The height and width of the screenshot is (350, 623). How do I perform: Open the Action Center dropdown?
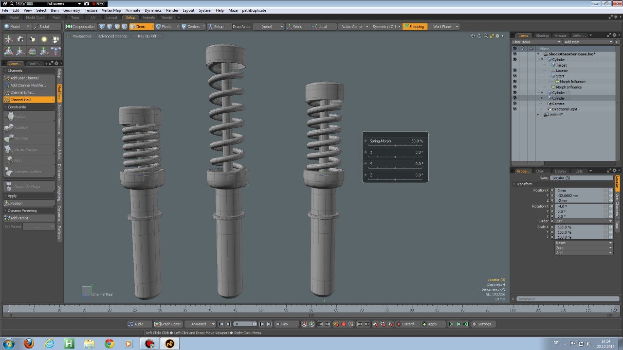pyautogui.click(x=354, y=27)
